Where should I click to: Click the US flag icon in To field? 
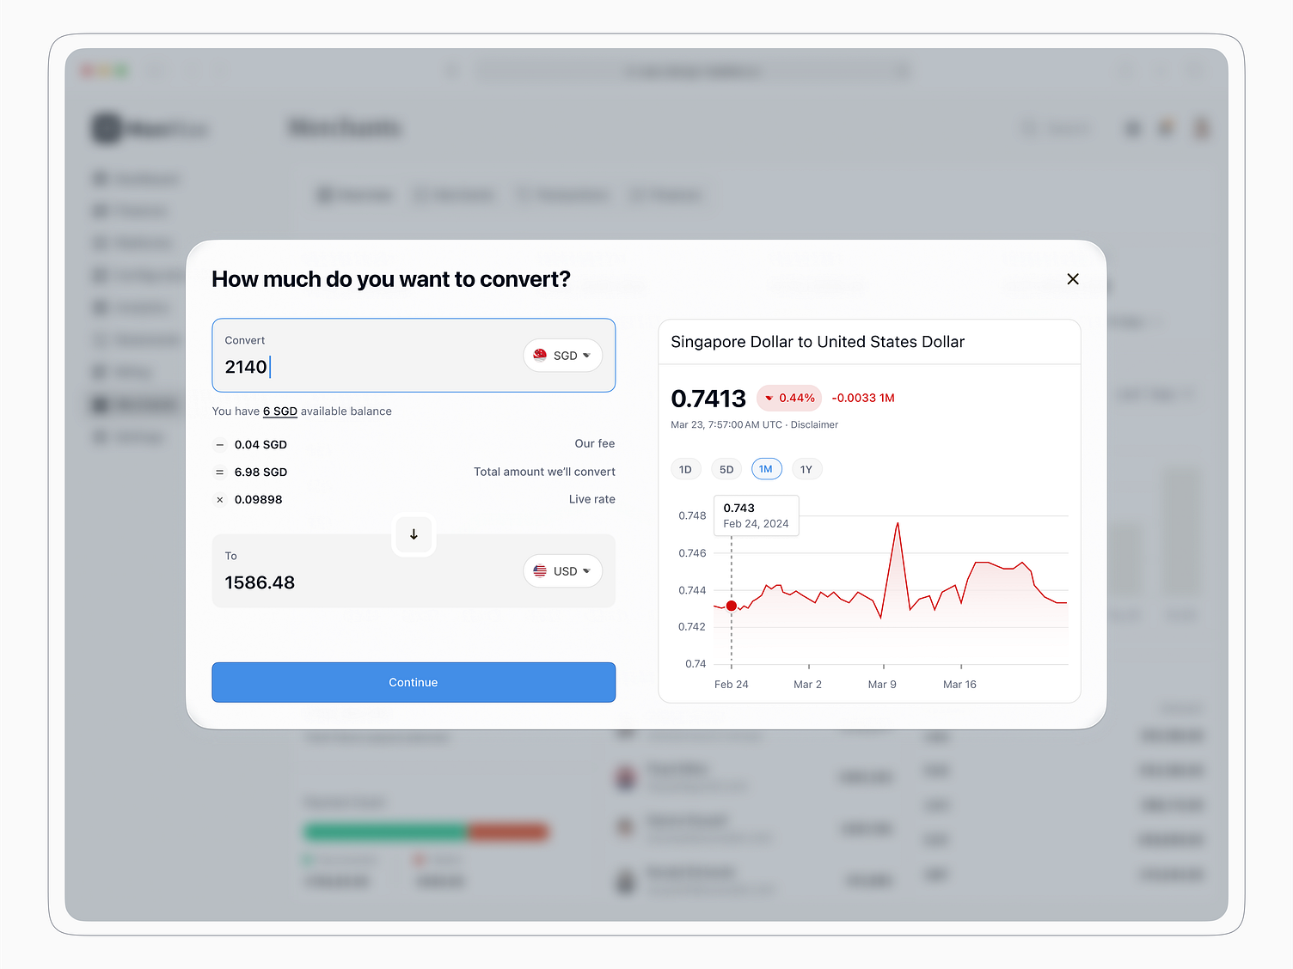540,570
